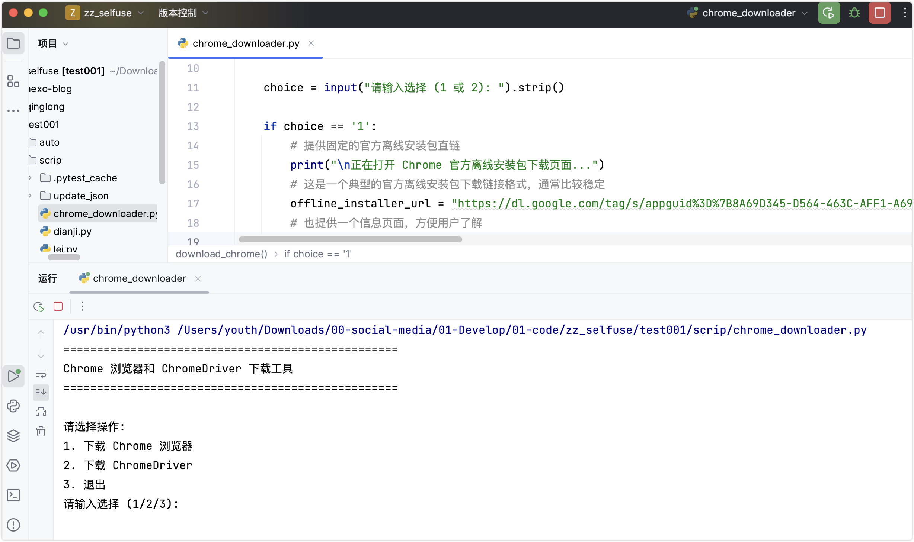Open dianji.py in the project tree

(72, 232)
